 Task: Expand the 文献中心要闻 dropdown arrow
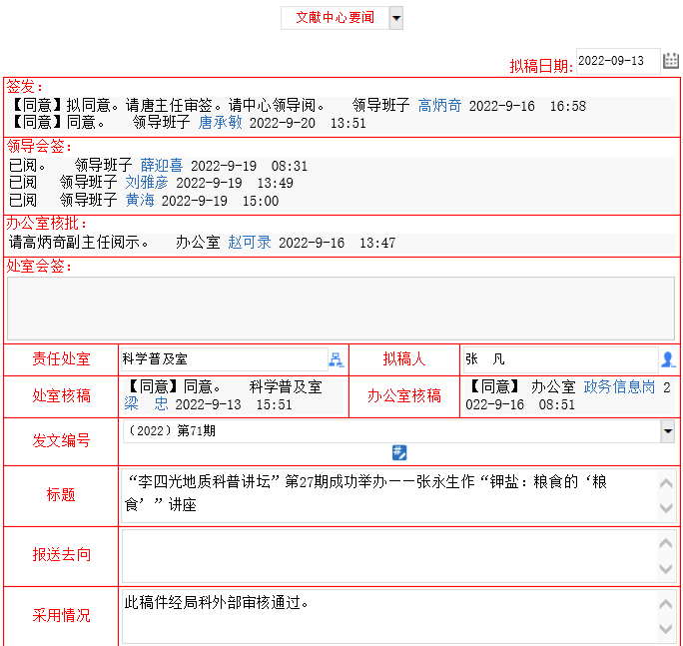396,18
